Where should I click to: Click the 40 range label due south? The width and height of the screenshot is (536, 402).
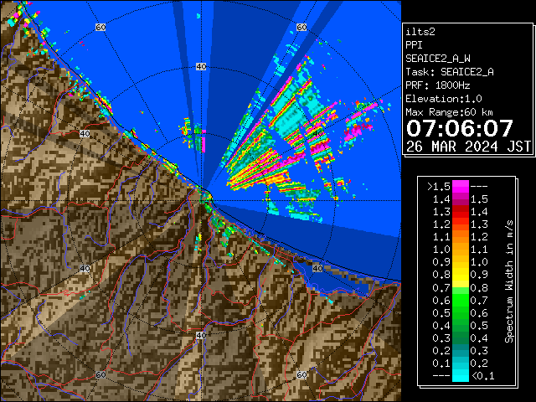click(201, 335)
